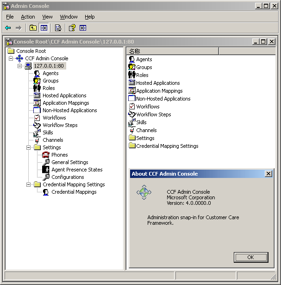281x285 pixels.
Task: Select Agent Presence States icon
Action: coord(46,170)
